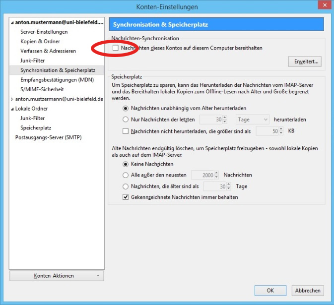
Task: Open the Konten-Aktionen dropdown button
Action: click(57, 276)
